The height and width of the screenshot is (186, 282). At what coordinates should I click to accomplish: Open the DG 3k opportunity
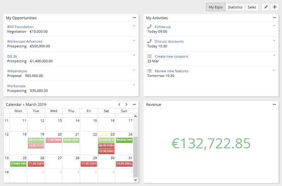[12, 56]
